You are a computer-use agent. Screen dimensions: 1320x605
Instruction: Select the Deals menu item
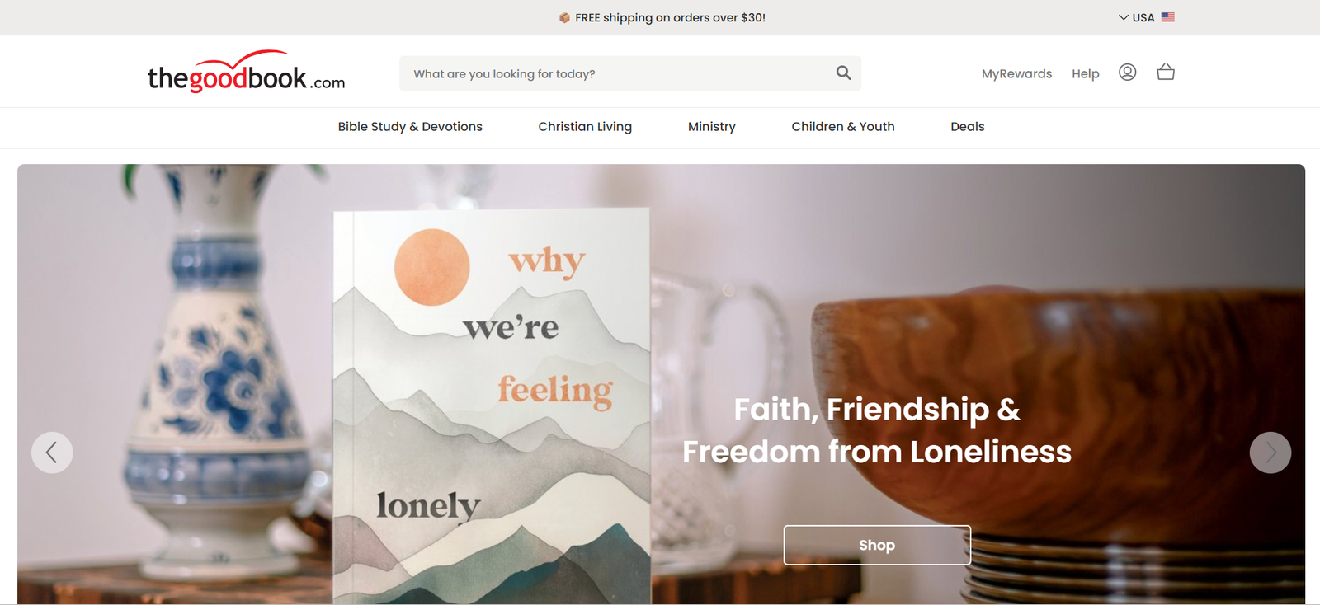click(968, 126)
